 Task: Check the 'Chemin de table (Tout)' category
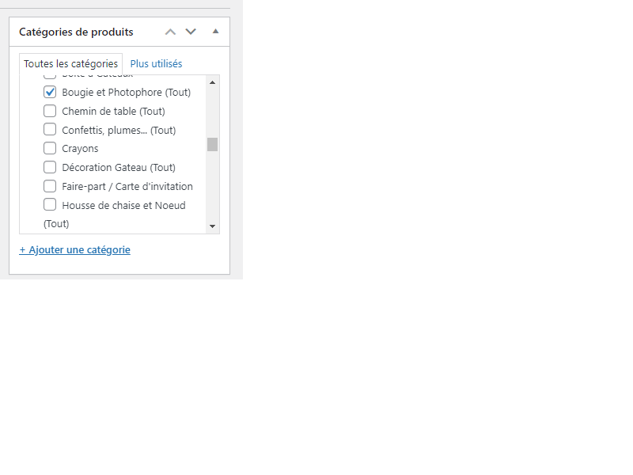[x=51, y=111]
